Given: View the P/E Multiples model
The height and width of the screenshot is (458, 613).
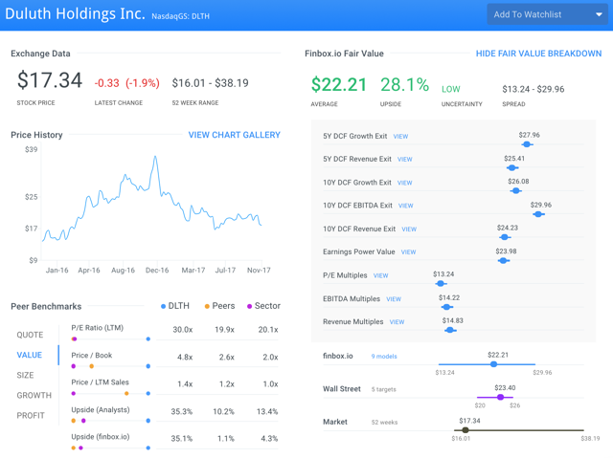Looking at the screenshot, I should tap(380, 275).
